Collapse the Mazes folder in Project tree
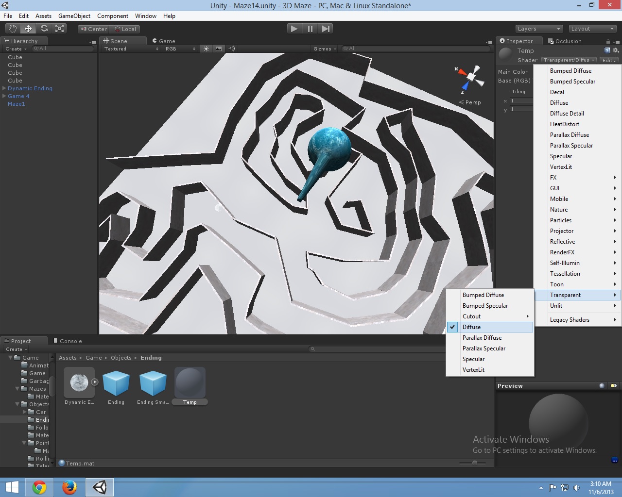Screen dimensions: 622x497 click(18, 389)
